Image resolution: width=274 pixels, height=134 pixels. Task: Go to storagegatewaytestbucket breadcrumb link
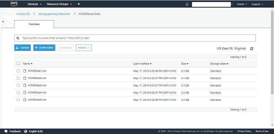[x=54, y=14]
